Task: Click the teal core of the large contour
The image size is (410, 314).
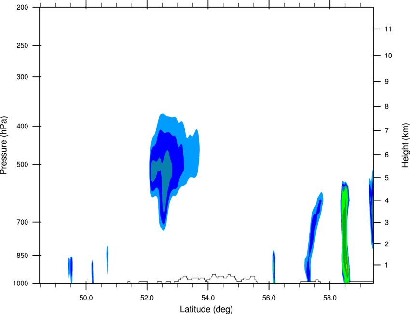Action: (164, 173)
